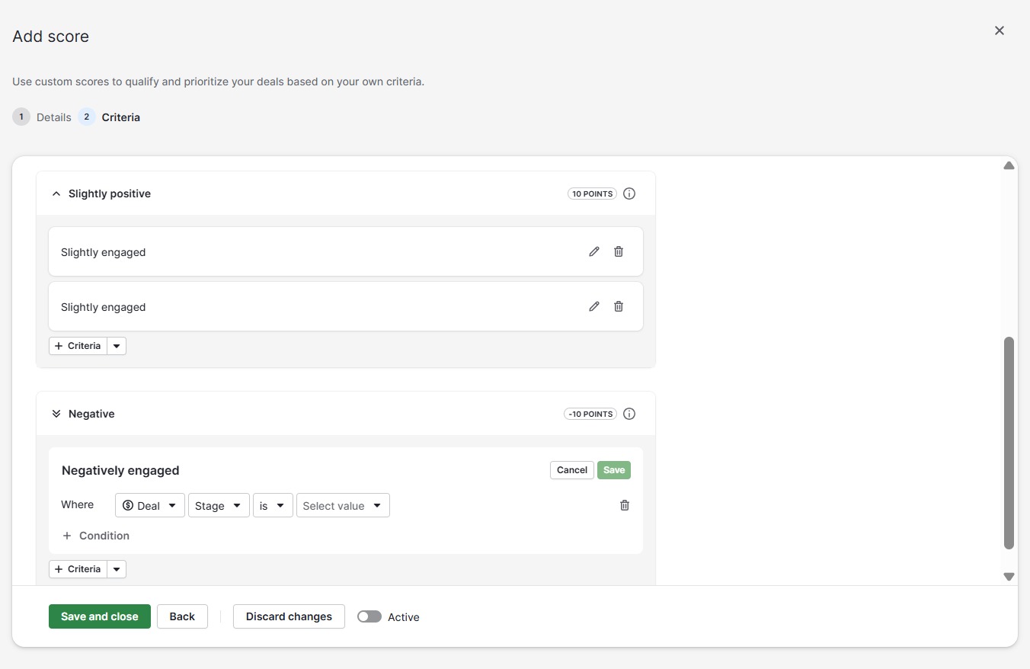
Task: Open the Deal entity dropdown
Action: pyautogui.click(x=150, y=505)
